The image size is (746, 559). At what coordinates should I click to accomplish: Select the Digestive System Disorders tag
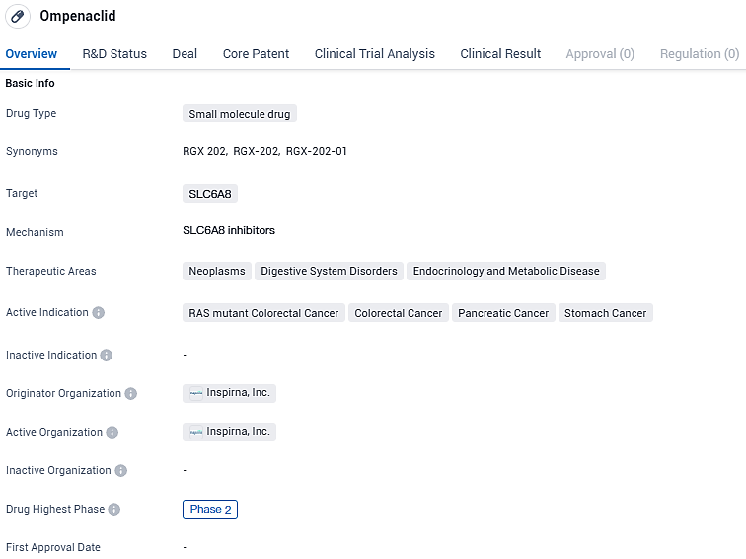329,271
